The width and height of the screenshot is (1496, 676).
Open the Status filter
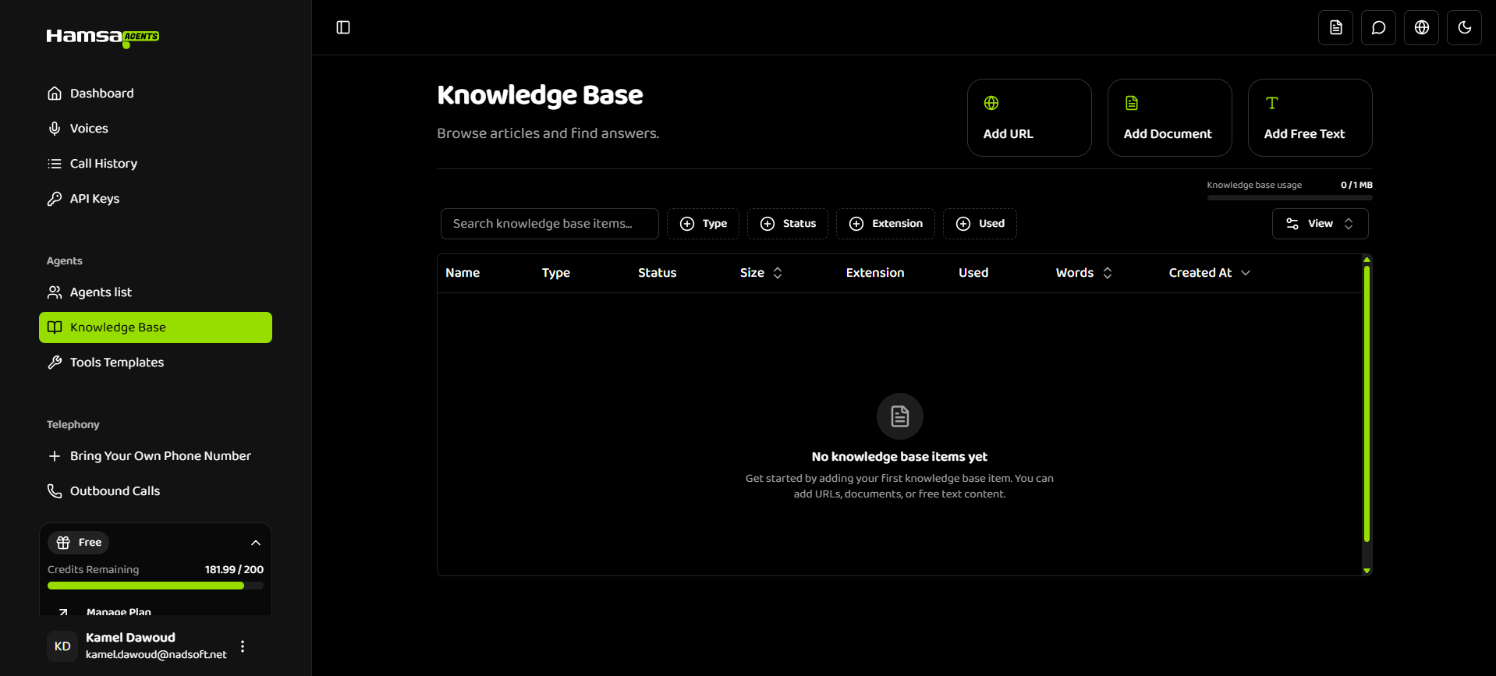(x=788, y=224)
